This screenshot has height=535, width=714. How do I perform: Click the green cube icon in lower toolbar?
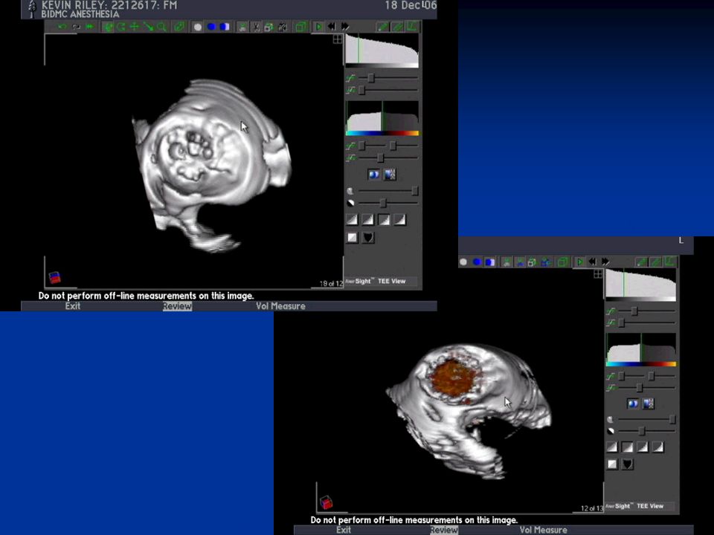(x=562, y=262)
